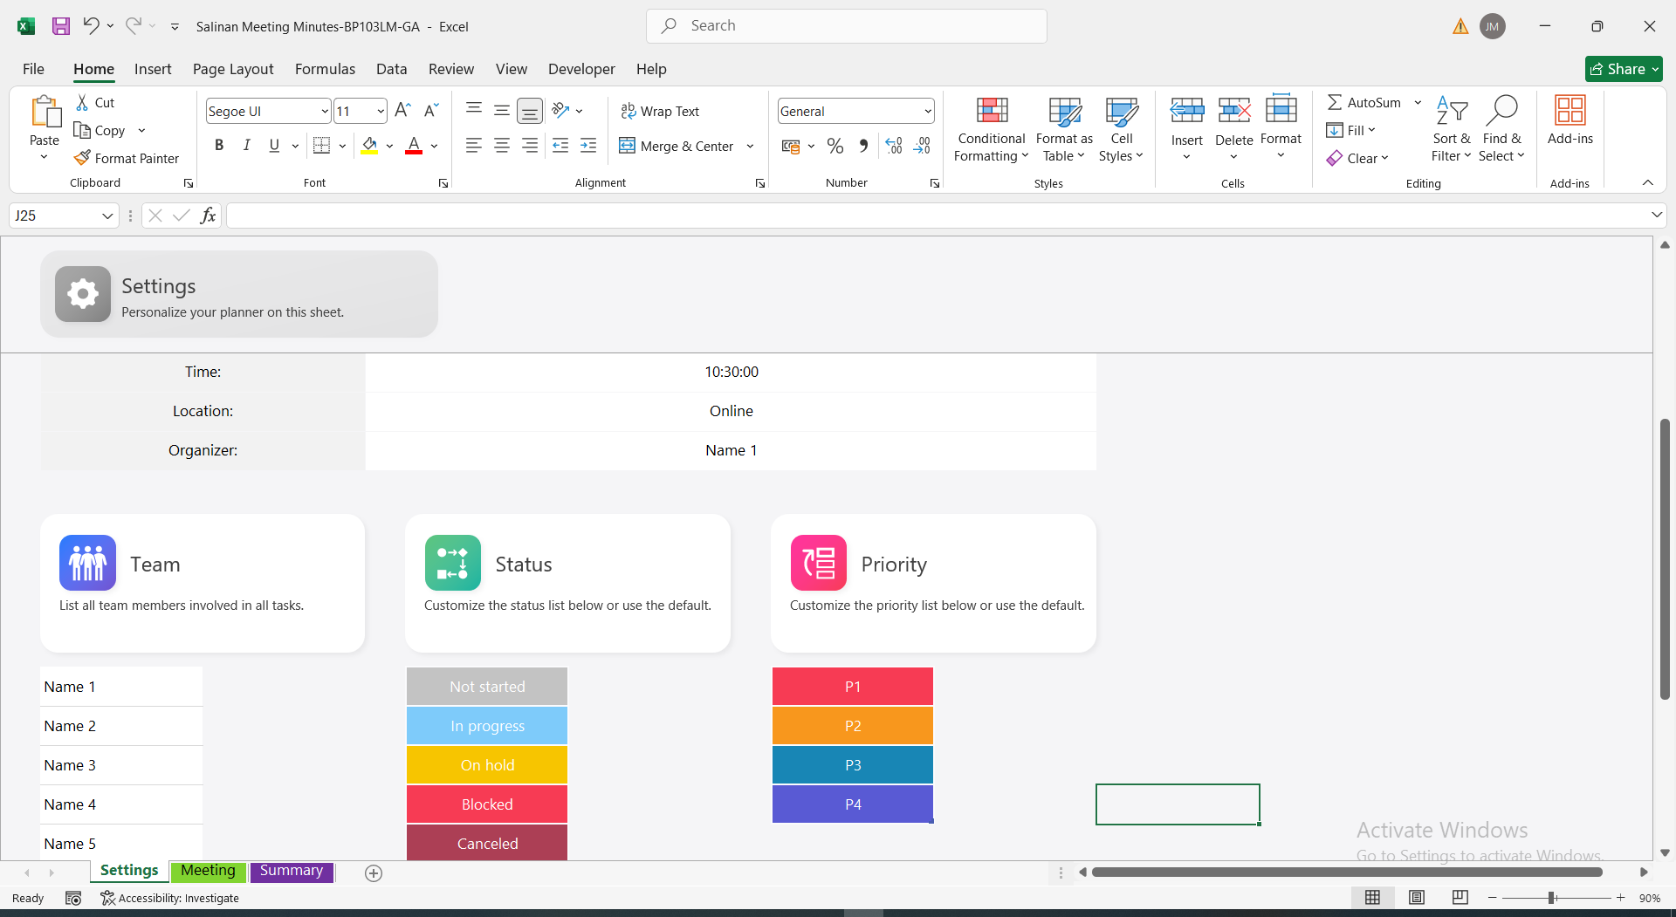Open the Clear button menu
This screenshot has width=1676, height=917.
point(1358,158)
